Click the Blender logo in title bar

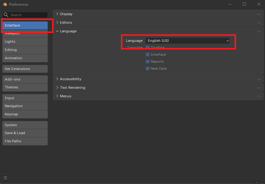[x=5, y=4]
